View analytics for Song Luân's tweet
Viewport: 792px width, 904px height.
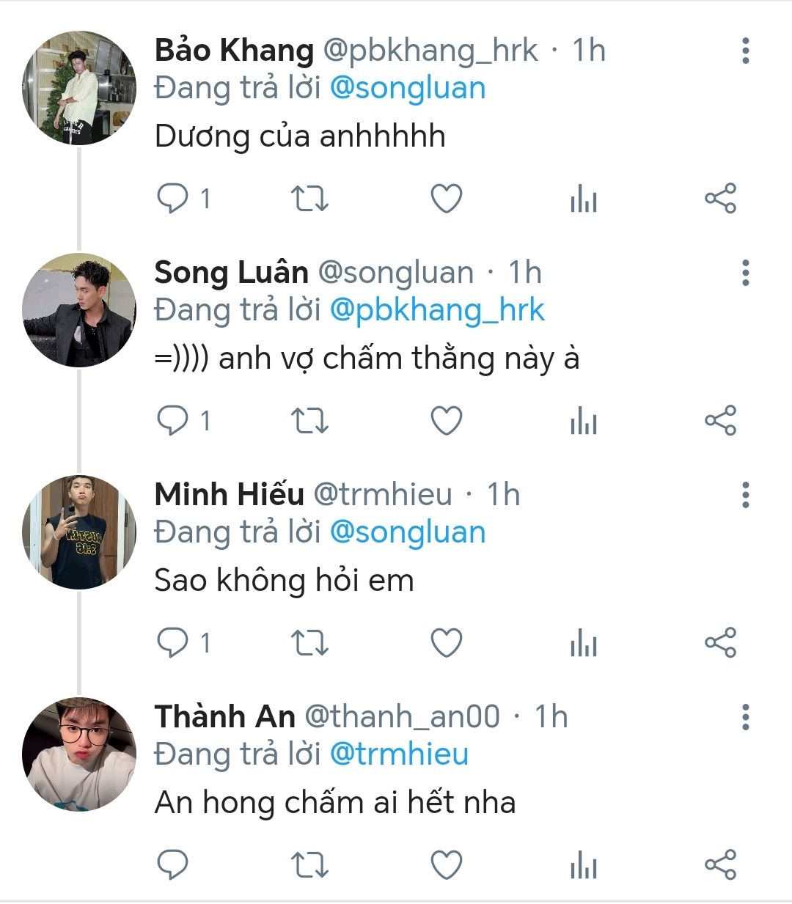(x=584, y=421)
